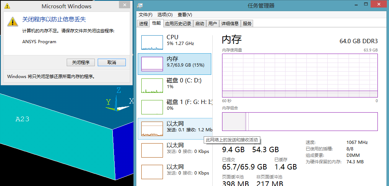The image size is (389, 186).
Task: Open the 磁盘 0 (C: D:) graph entry
Action: coord(152,86)
